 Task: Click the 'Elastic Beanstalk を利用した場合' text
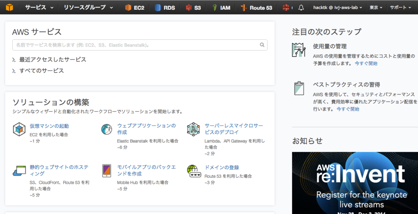[x=148, y=141]
